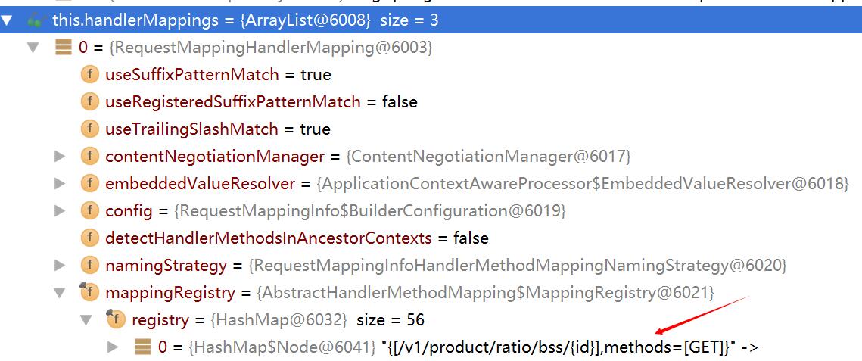Select the useTrailingSlashMatch = true row
Viewport: 862px width, 361px height.
(x=431, y=129)
